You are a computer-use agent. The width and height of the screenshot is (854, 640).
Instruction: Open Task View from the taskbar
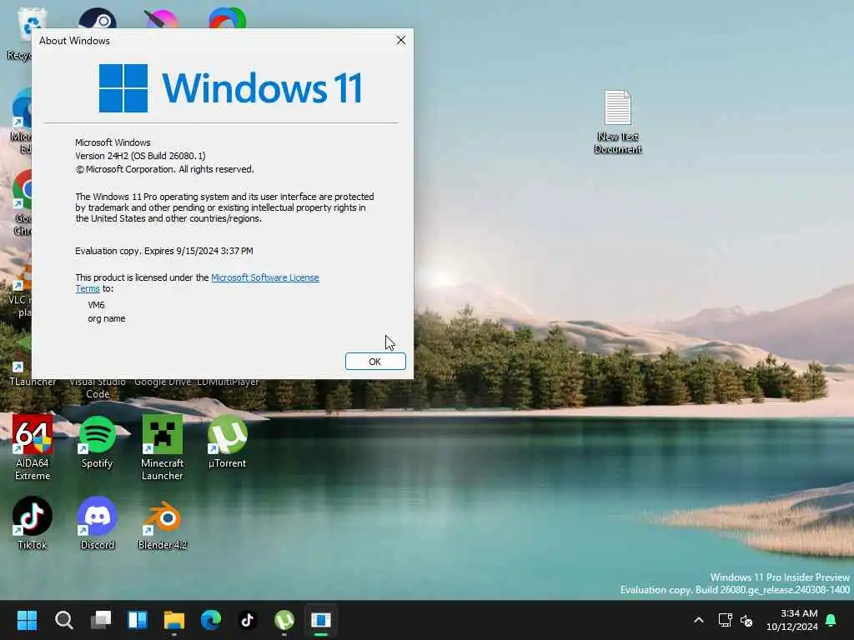(x=101, y=620)
